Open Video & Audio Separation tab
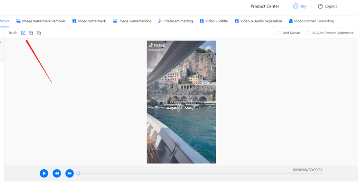This screenshot has height=182, width=358. 258,21
